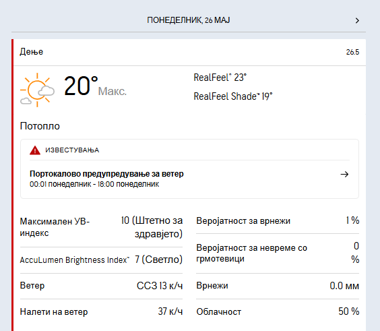The height and width of the screenshot is (331, 380).
Task: Click the Облачност 50 % row
Action: pos(278,311)
